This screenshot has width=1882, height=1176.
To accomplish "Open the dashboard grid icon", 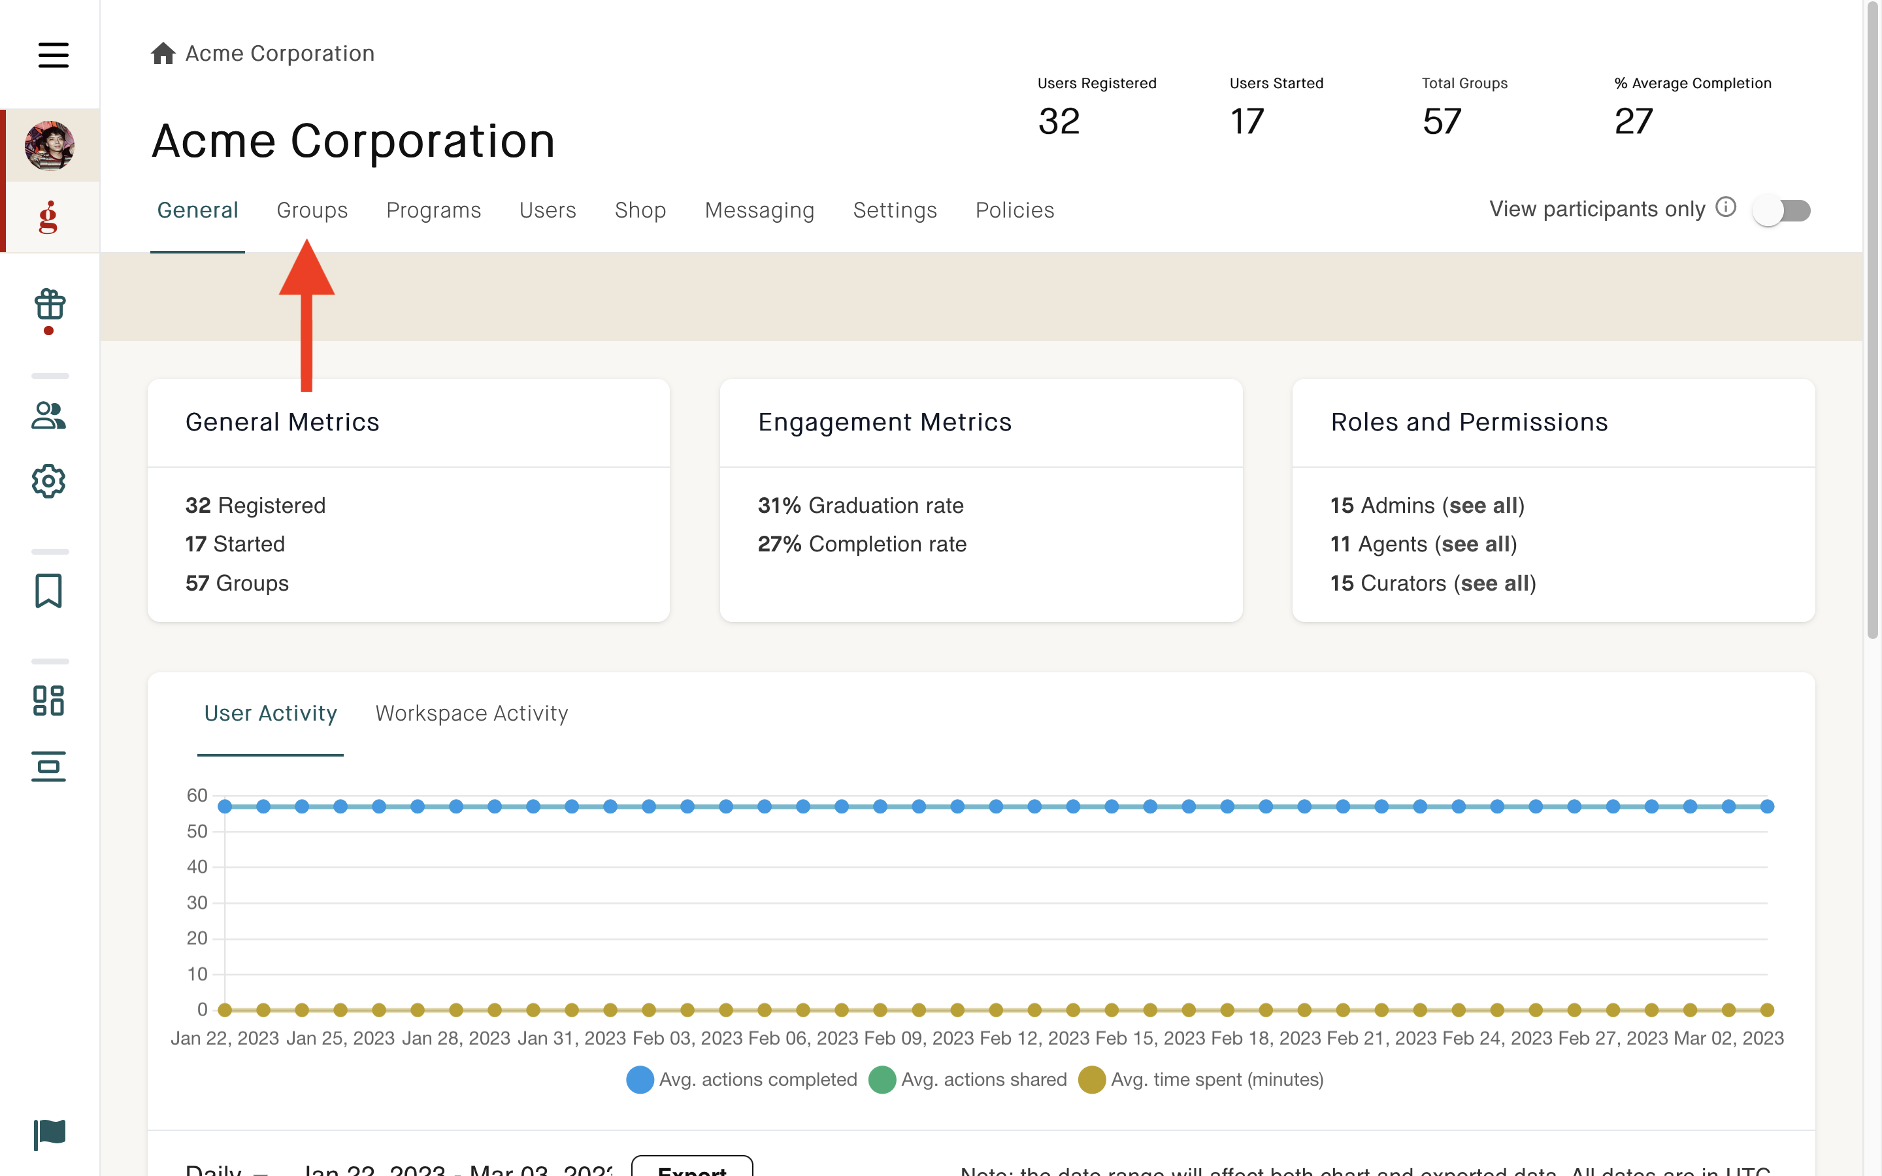I will [x=48, y=701].
